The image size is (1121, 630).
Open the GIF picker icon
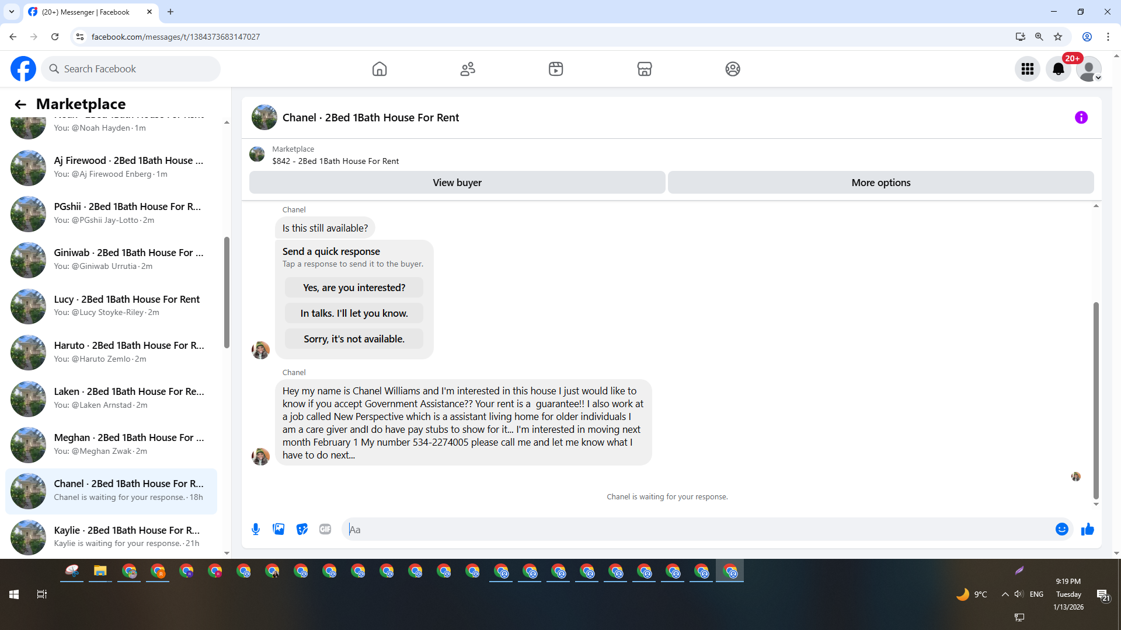click(x=325, y=529)
